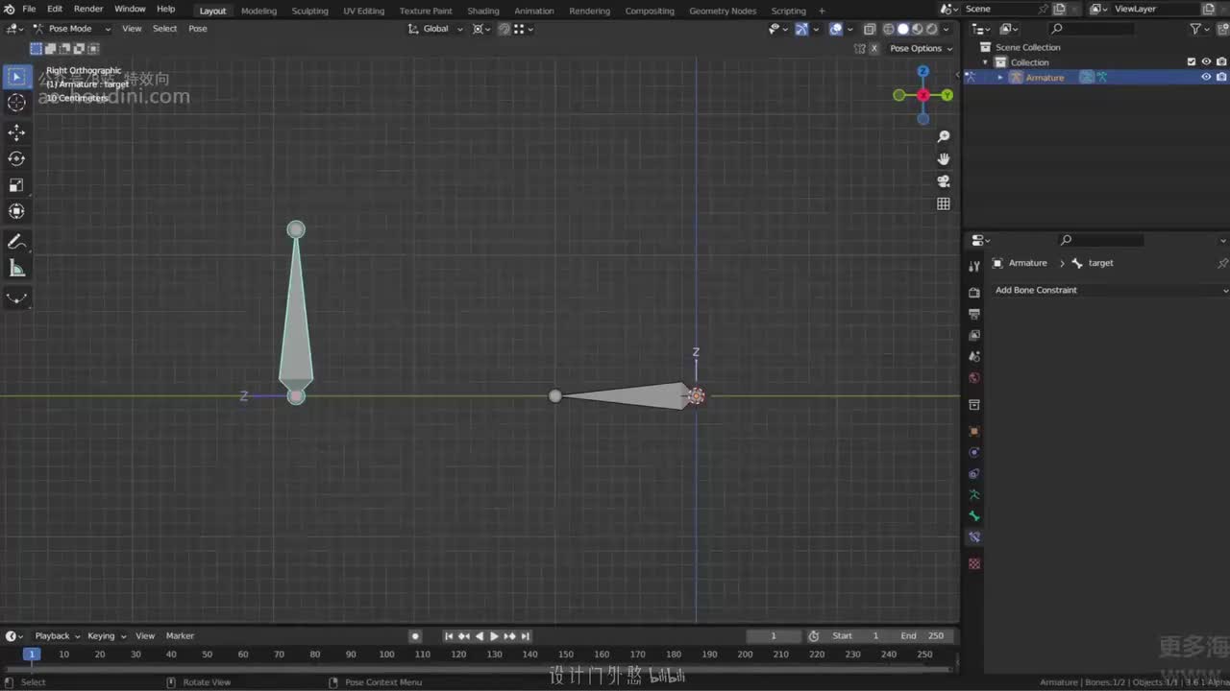Toggle viewport overlays button
The width and height of the screenshot is (1230, 691).
pyautogui.click(x=836, y=29)
